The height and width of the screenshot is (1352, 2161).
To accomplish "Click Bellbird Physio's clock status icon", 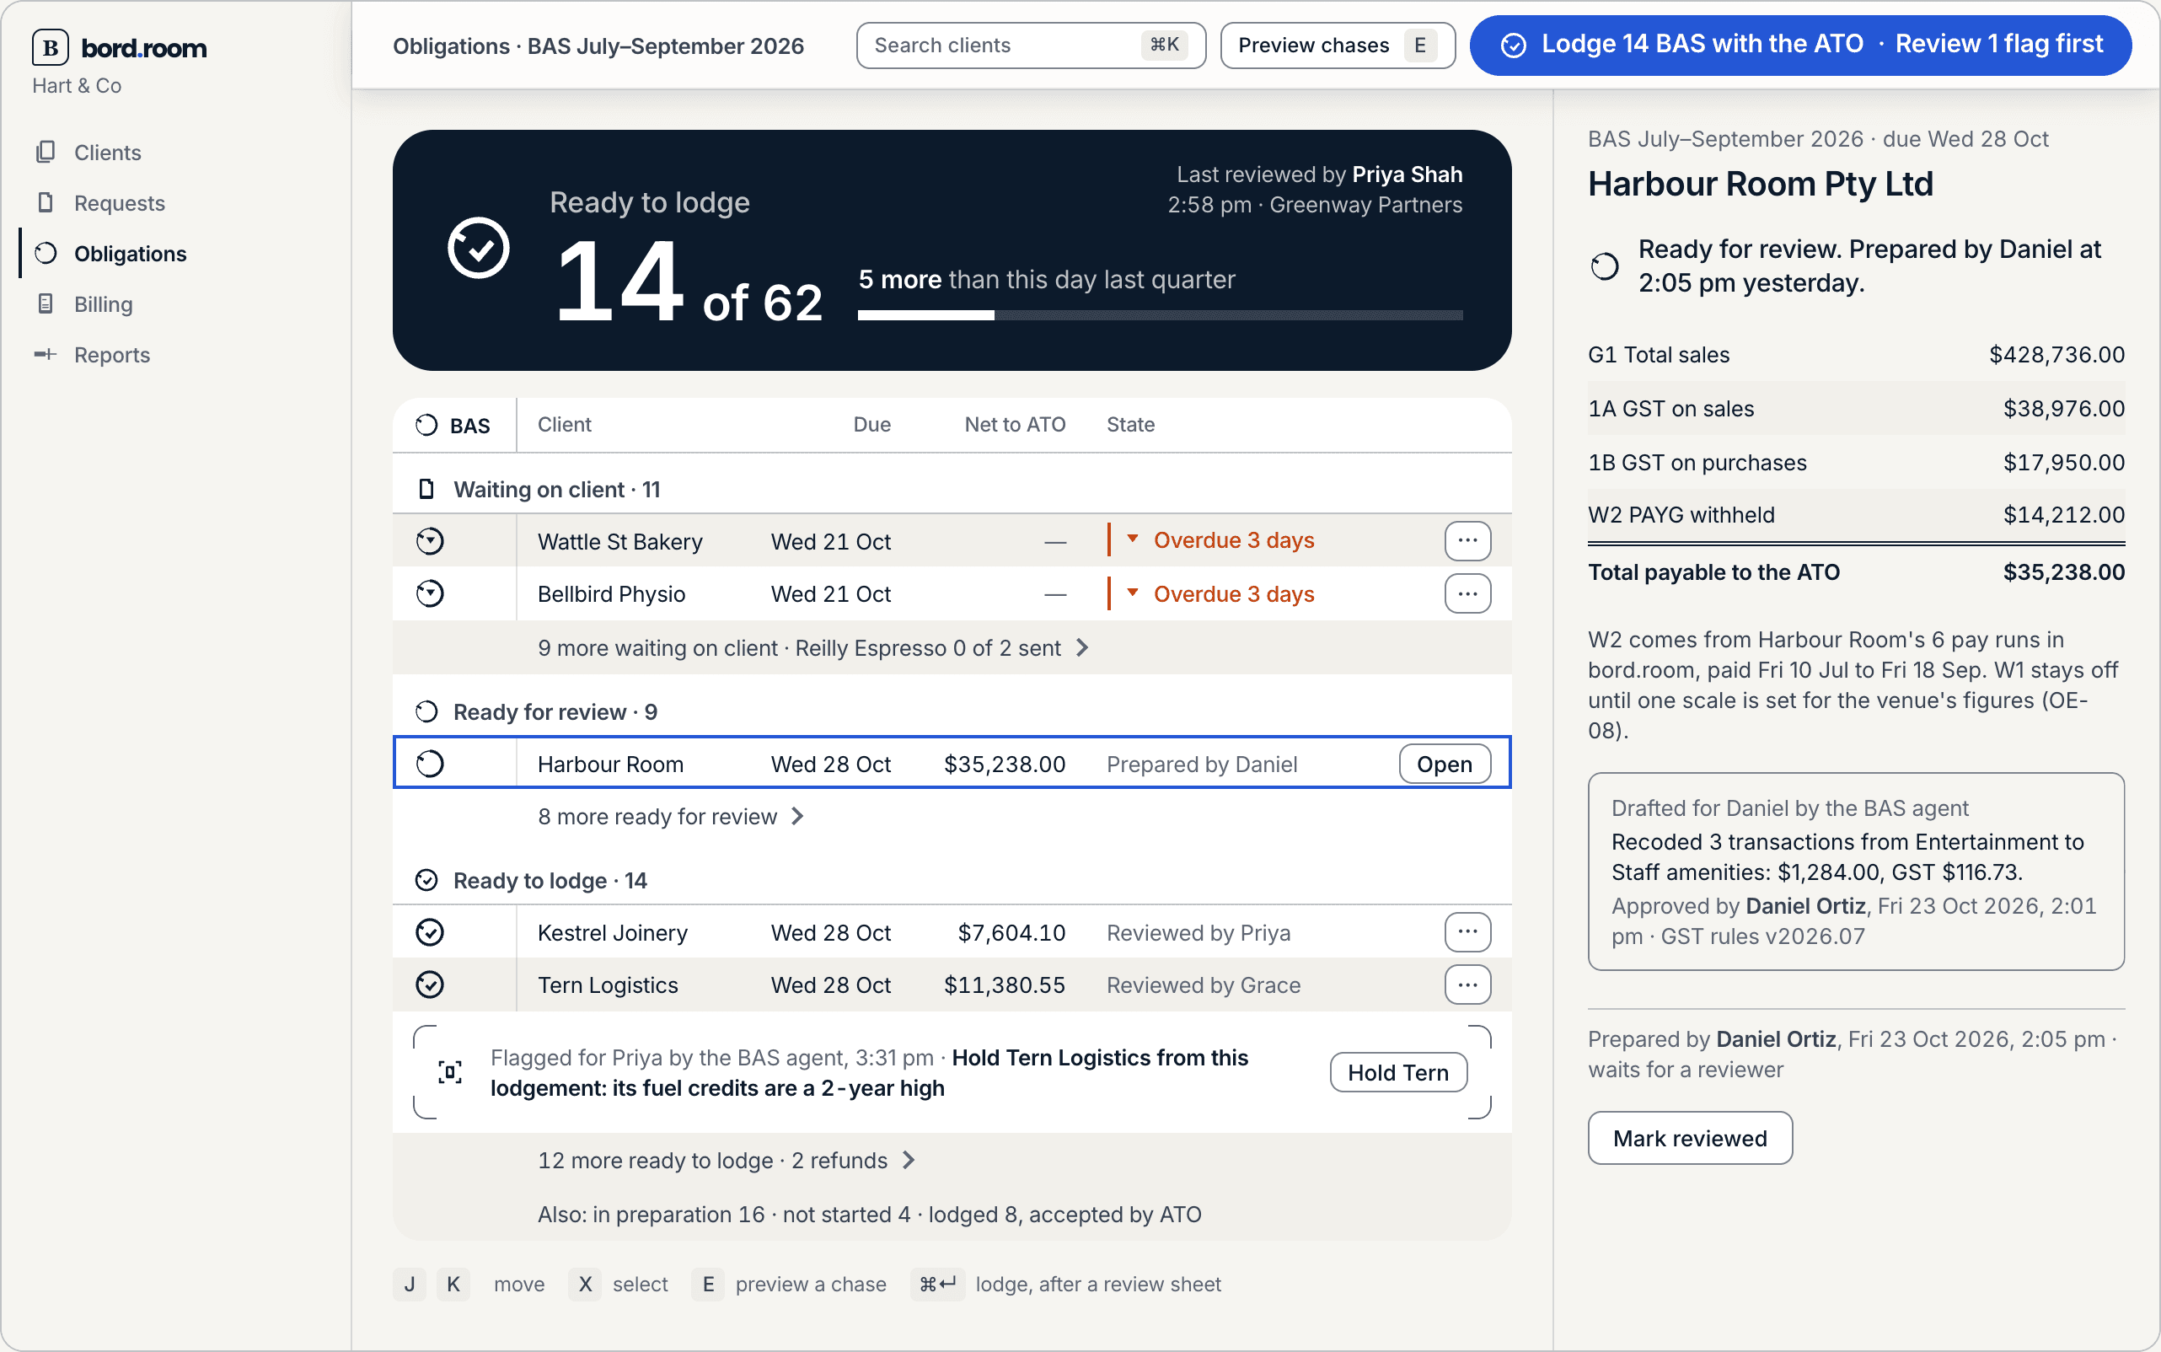I will pyautogui.click(x=430, y=593).
